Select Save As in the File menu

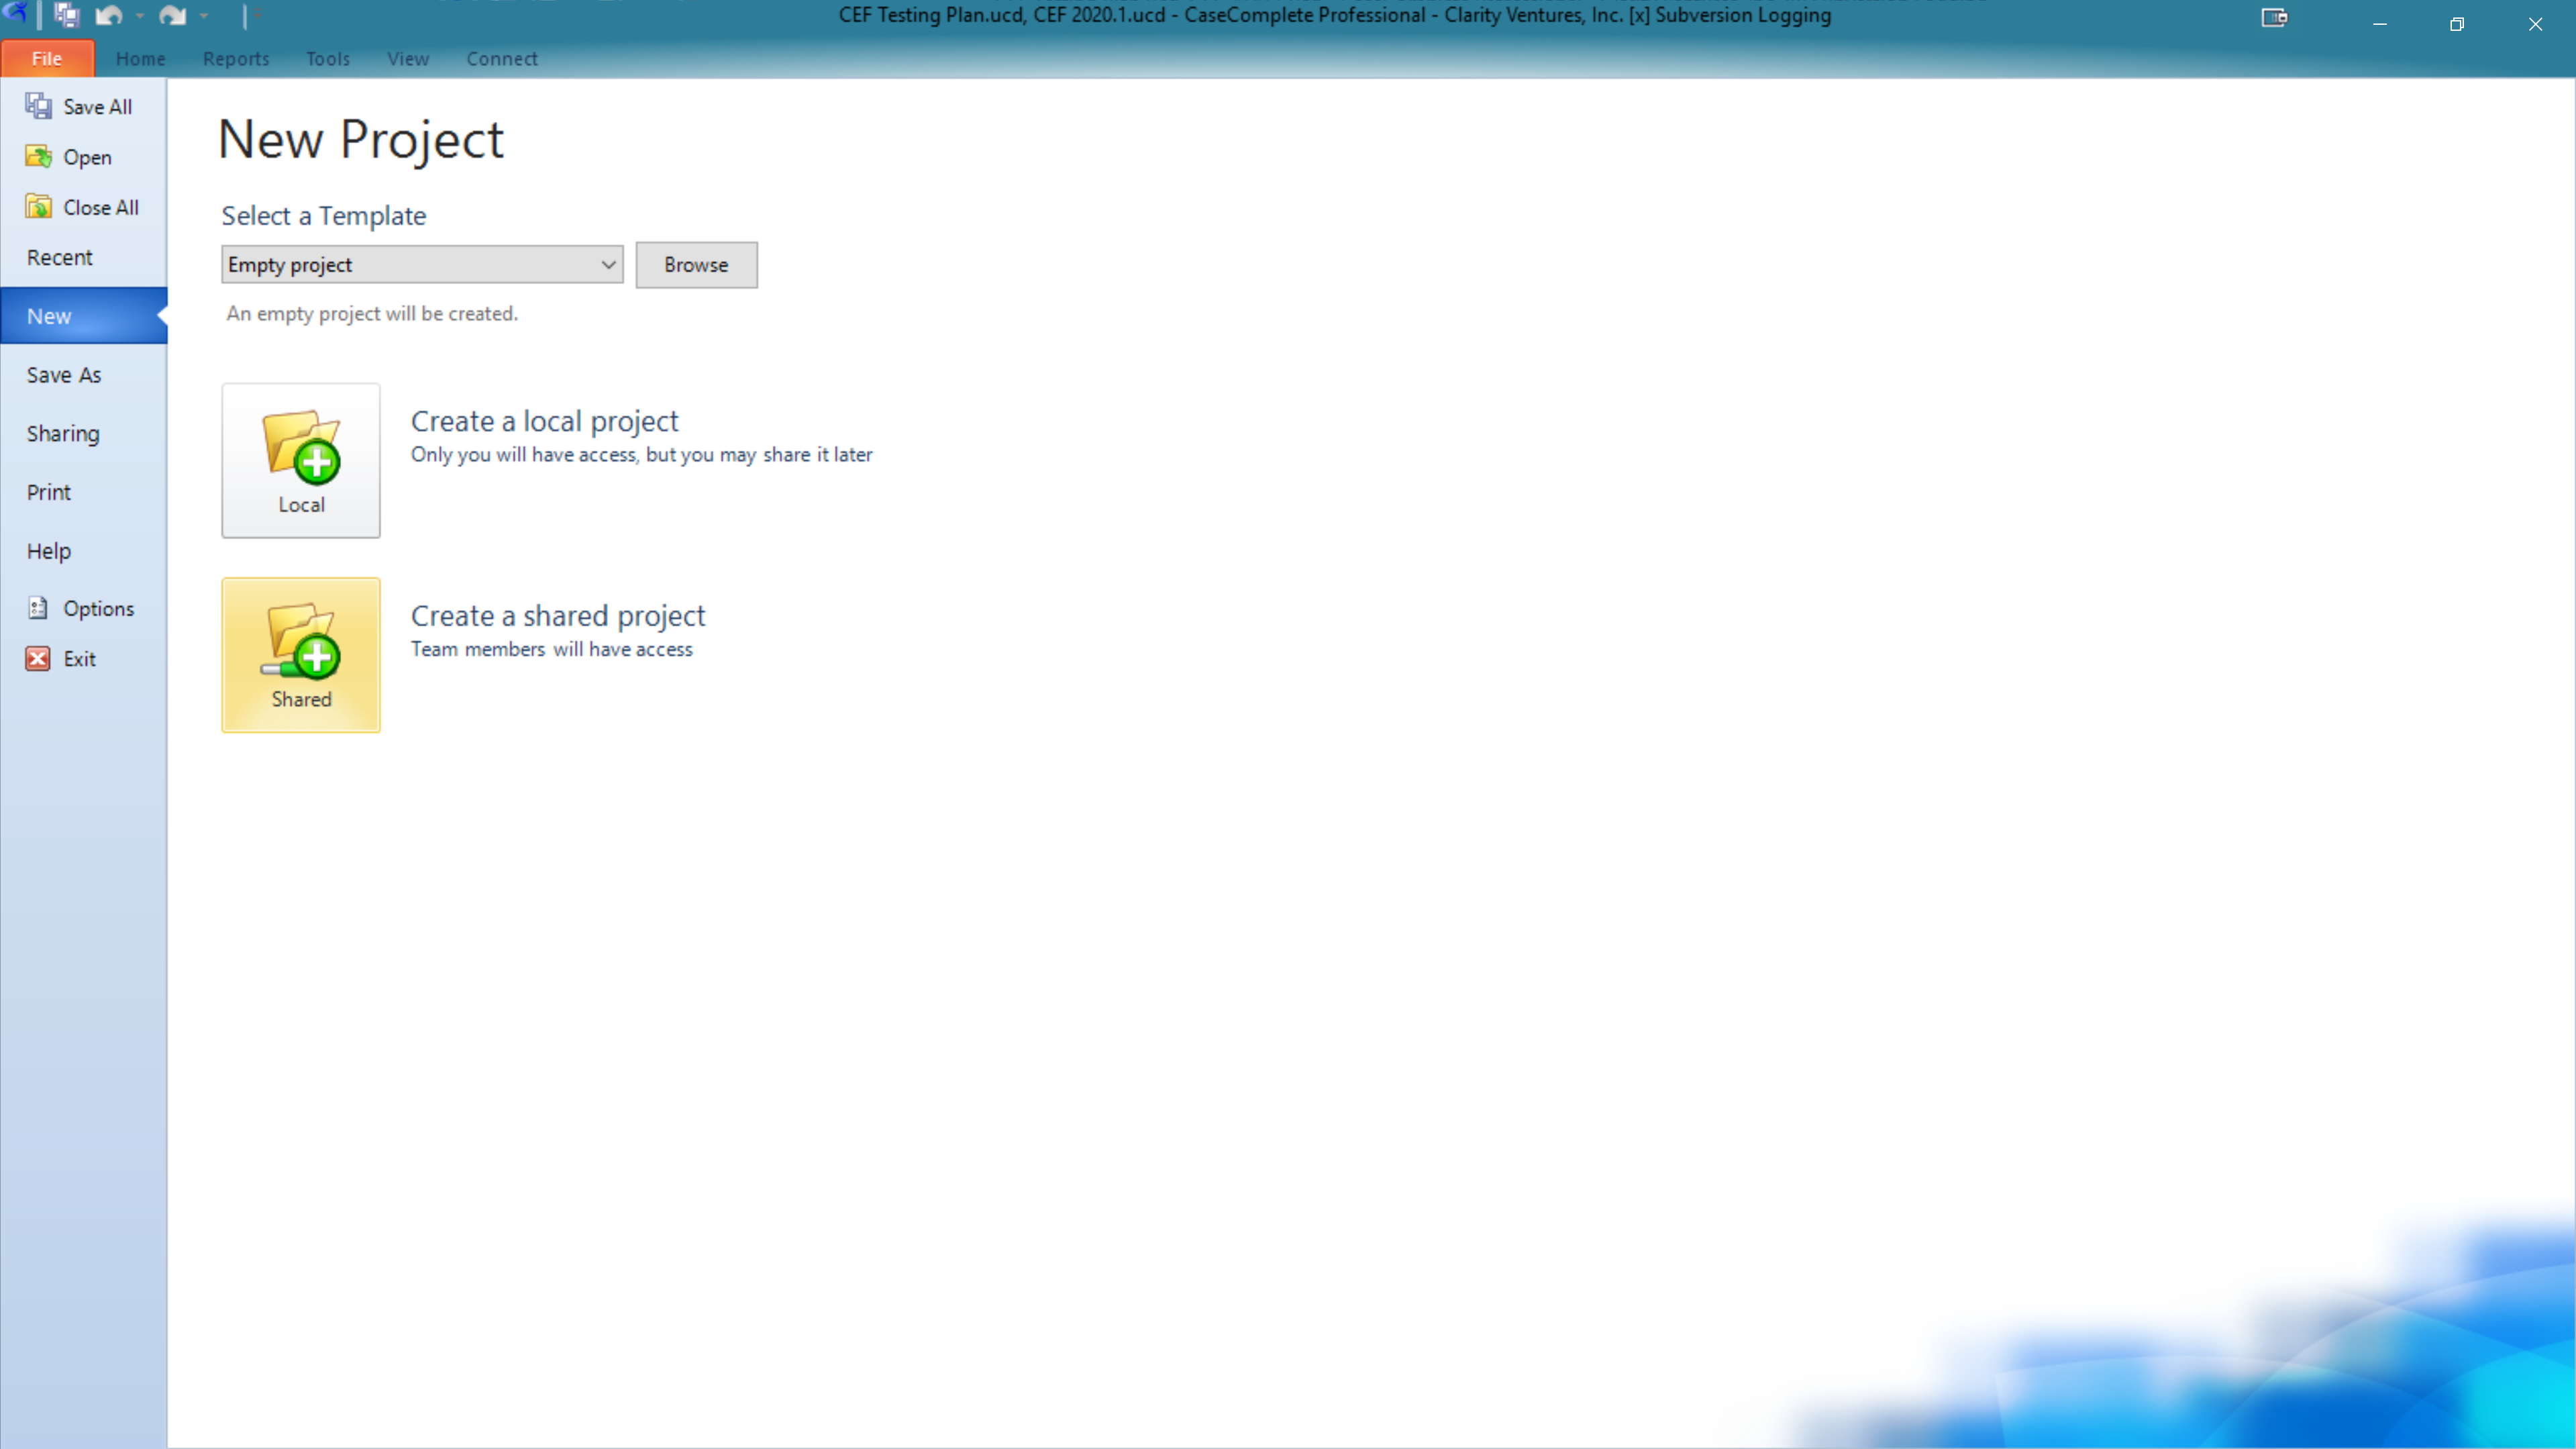tap(84, 375)
